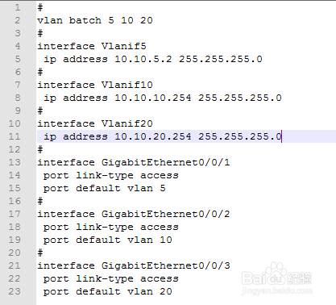This screenshot has width=336, height=305.
Task: Click the 'interface Vlanif5' text line
Action: click(92, 46)
